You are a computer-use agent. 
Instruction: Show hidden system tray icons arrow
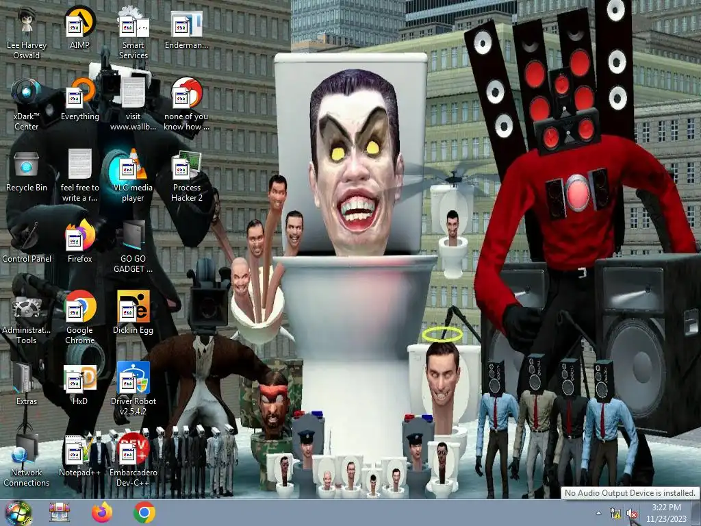(598, 513)
